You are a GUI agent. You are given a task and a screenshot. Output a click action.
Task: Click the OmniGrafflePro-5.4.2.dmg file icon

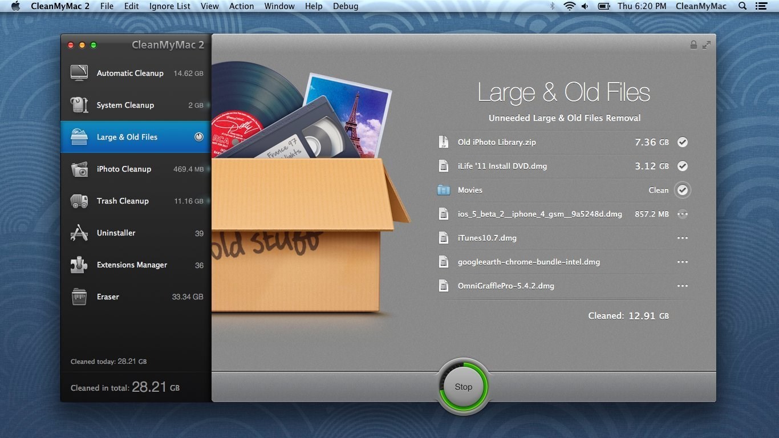tap(443, 286)
